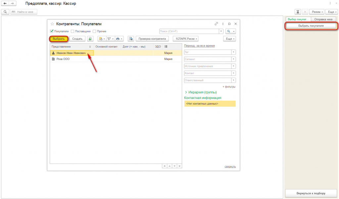Open the 1СПАРК Риски dropdown menu
339x199 pixels.
click(186, 39)
